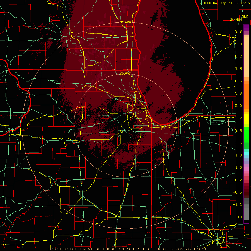Click the 8.2 scale value

[238, 56]
